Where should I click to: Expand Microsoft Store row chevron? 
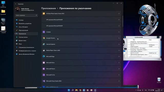(x=119, y=63)
